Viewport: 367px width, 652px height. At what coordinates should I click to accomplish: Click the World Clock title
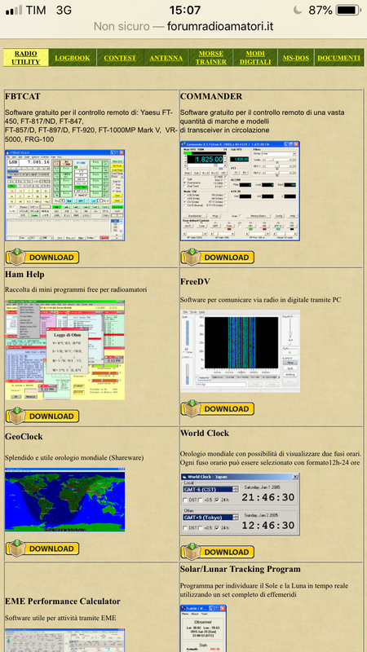coord(205,433)
